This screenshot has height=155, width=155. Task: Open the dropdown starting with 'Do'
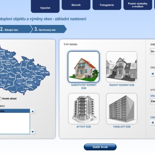coord(152,51)
